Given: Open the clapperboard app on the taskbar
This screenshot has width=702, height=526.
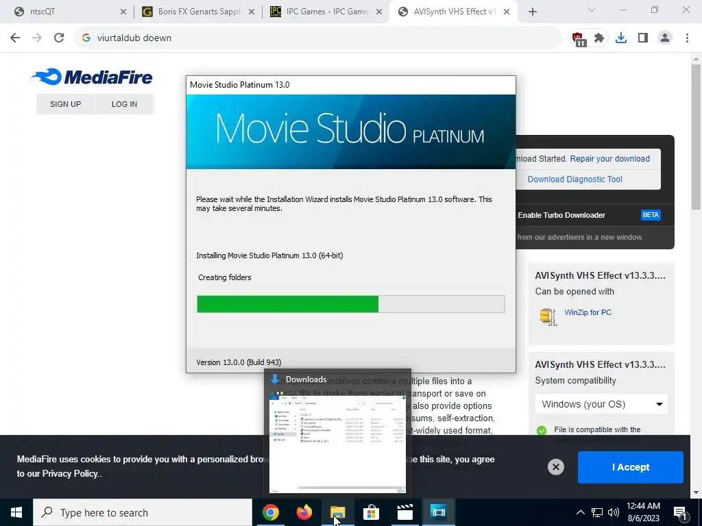Looking at the screenshot, I should (404, 512).
